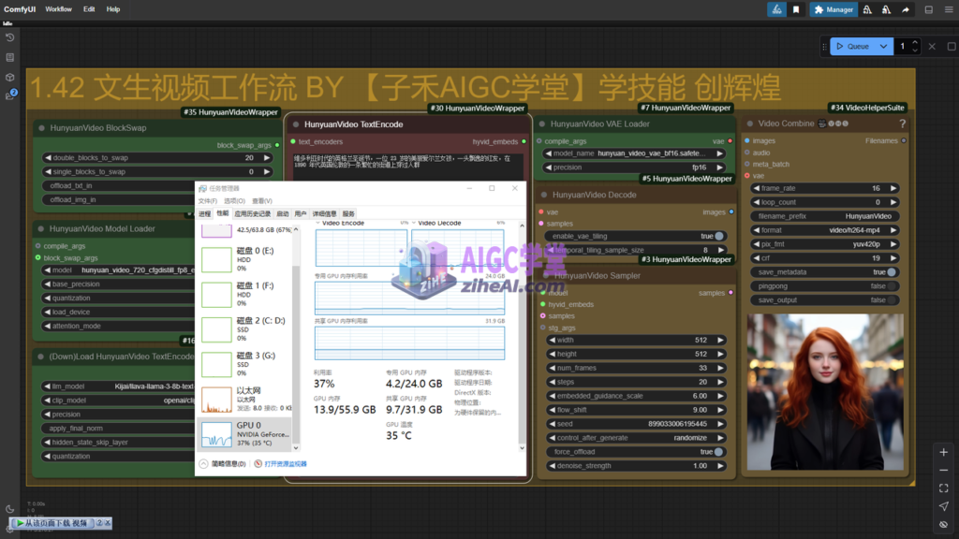This screenshot has width=959, height=539.
Task: Toggle link visibility eye icon
Action: [x=944, y=524]
